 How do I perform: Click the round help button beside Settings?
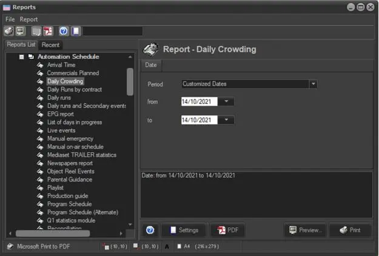point(150,230)
